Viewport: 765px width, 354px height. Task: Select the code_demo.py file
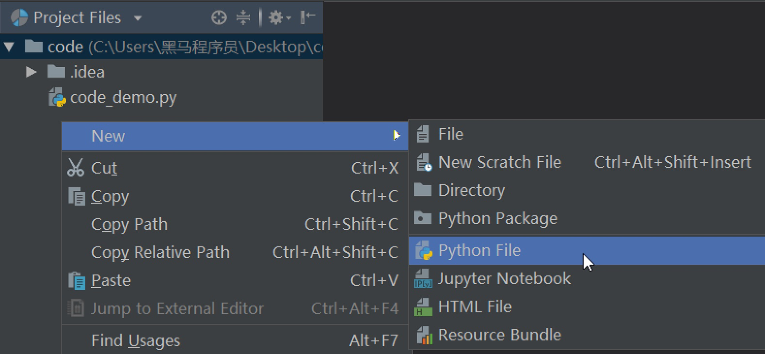click(x=123, y=97)
